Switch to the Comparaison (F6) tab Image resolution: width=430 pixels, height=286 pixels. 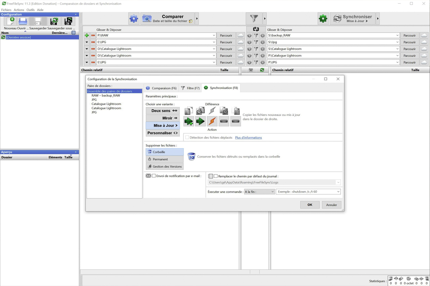click(x=161, y=88)
